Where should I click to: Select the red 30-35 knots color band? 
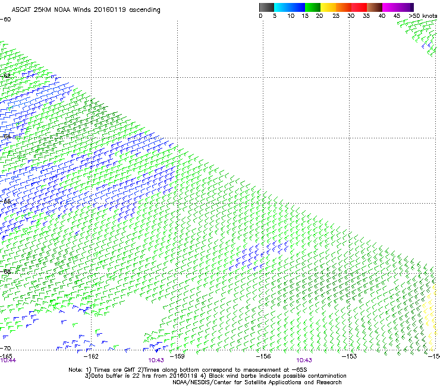(359, 7)
